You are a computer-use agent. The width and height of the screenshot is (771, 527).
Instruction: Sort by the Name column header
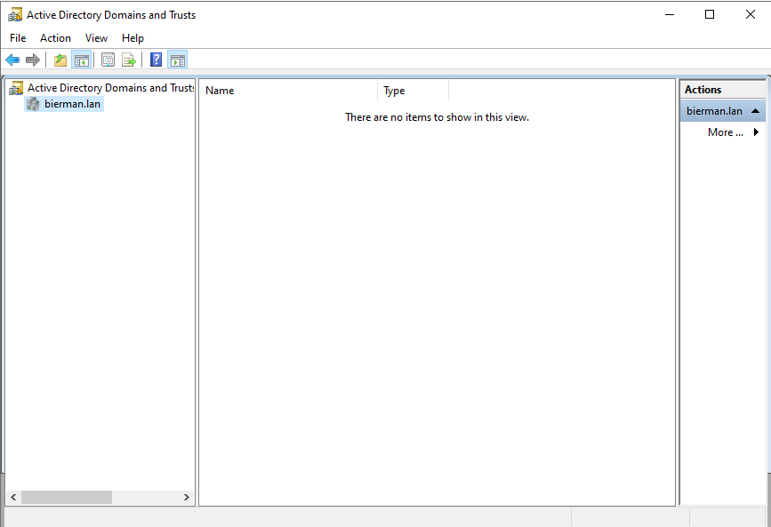click(288, 91)
